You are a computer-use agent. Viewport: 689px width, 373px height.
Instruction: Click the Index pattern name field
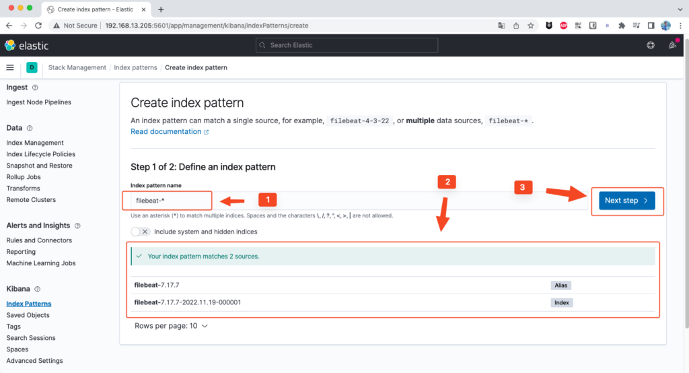(x=359, y=201)
